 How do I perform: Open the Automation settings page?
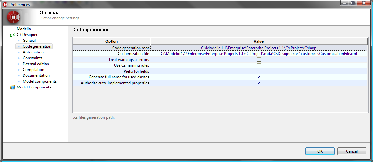tap(33, 52)
